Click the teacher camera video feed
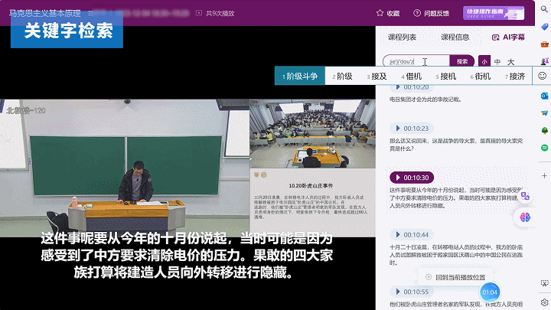 point(125,168)
